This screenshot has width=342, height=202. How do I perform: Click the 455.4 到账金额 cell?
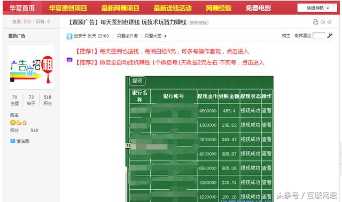[x=229, y=111]
